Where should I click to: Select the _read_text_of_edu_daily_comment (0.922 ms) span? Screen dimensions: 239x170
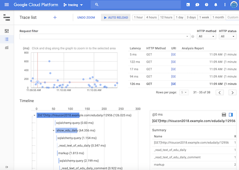92,168
